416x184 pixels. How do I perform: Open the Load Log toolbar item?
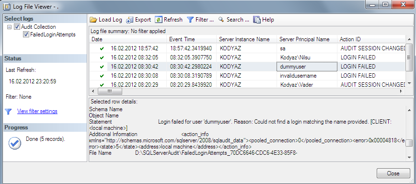click(106, 20)
